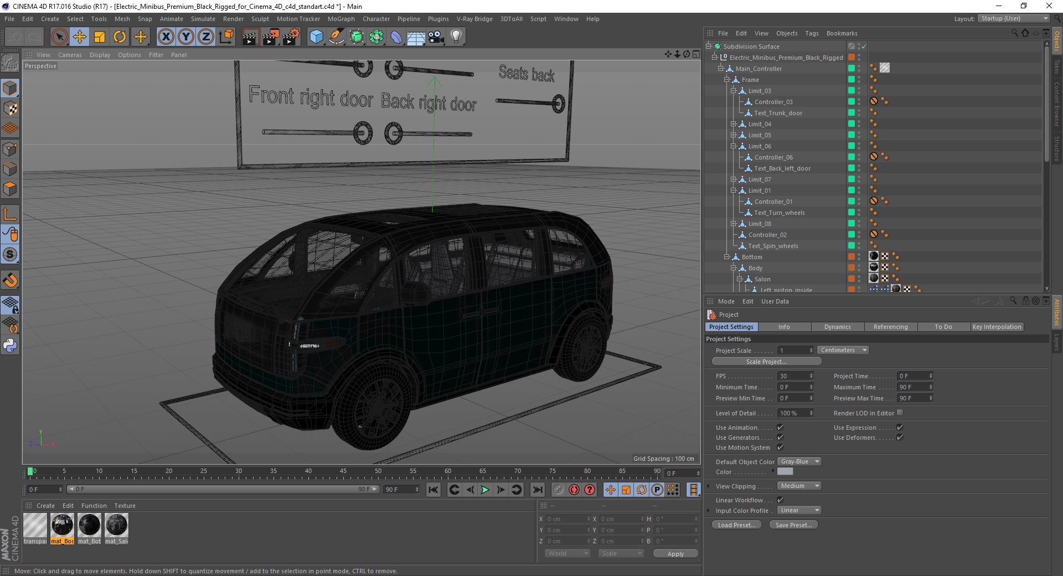The height and width of the screenshot is (576, 1063).
Task: Add a Floor environment object
Action: (x=416, y=37)
